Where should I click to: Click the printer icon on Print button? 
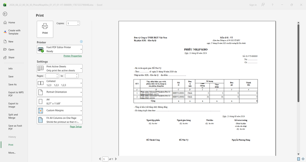coord(45,26)
